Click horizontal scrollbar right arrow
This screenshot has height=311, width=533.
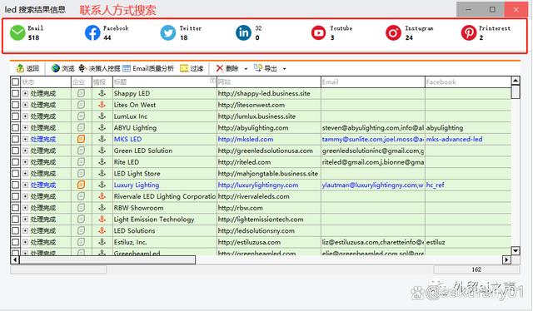pos(506,259)
